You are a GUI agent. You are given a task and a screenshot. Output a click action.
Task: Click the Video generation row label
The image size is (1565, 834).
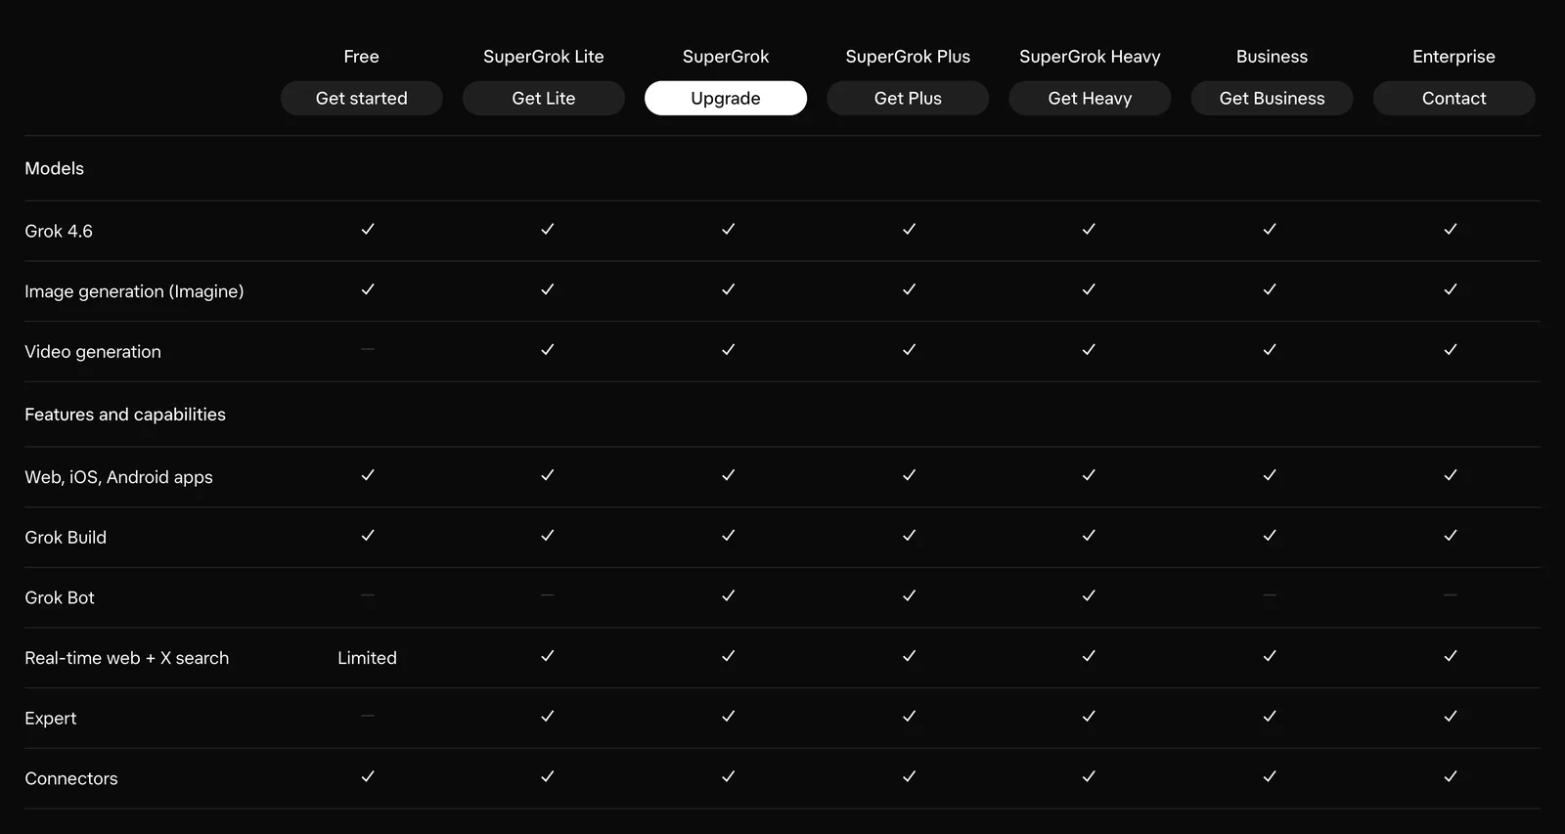click(x=93, y=352)
